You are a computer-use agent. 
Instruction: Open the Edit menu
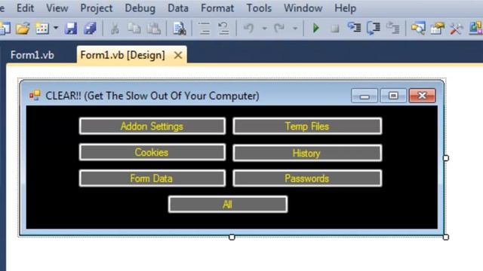[25, 8]
